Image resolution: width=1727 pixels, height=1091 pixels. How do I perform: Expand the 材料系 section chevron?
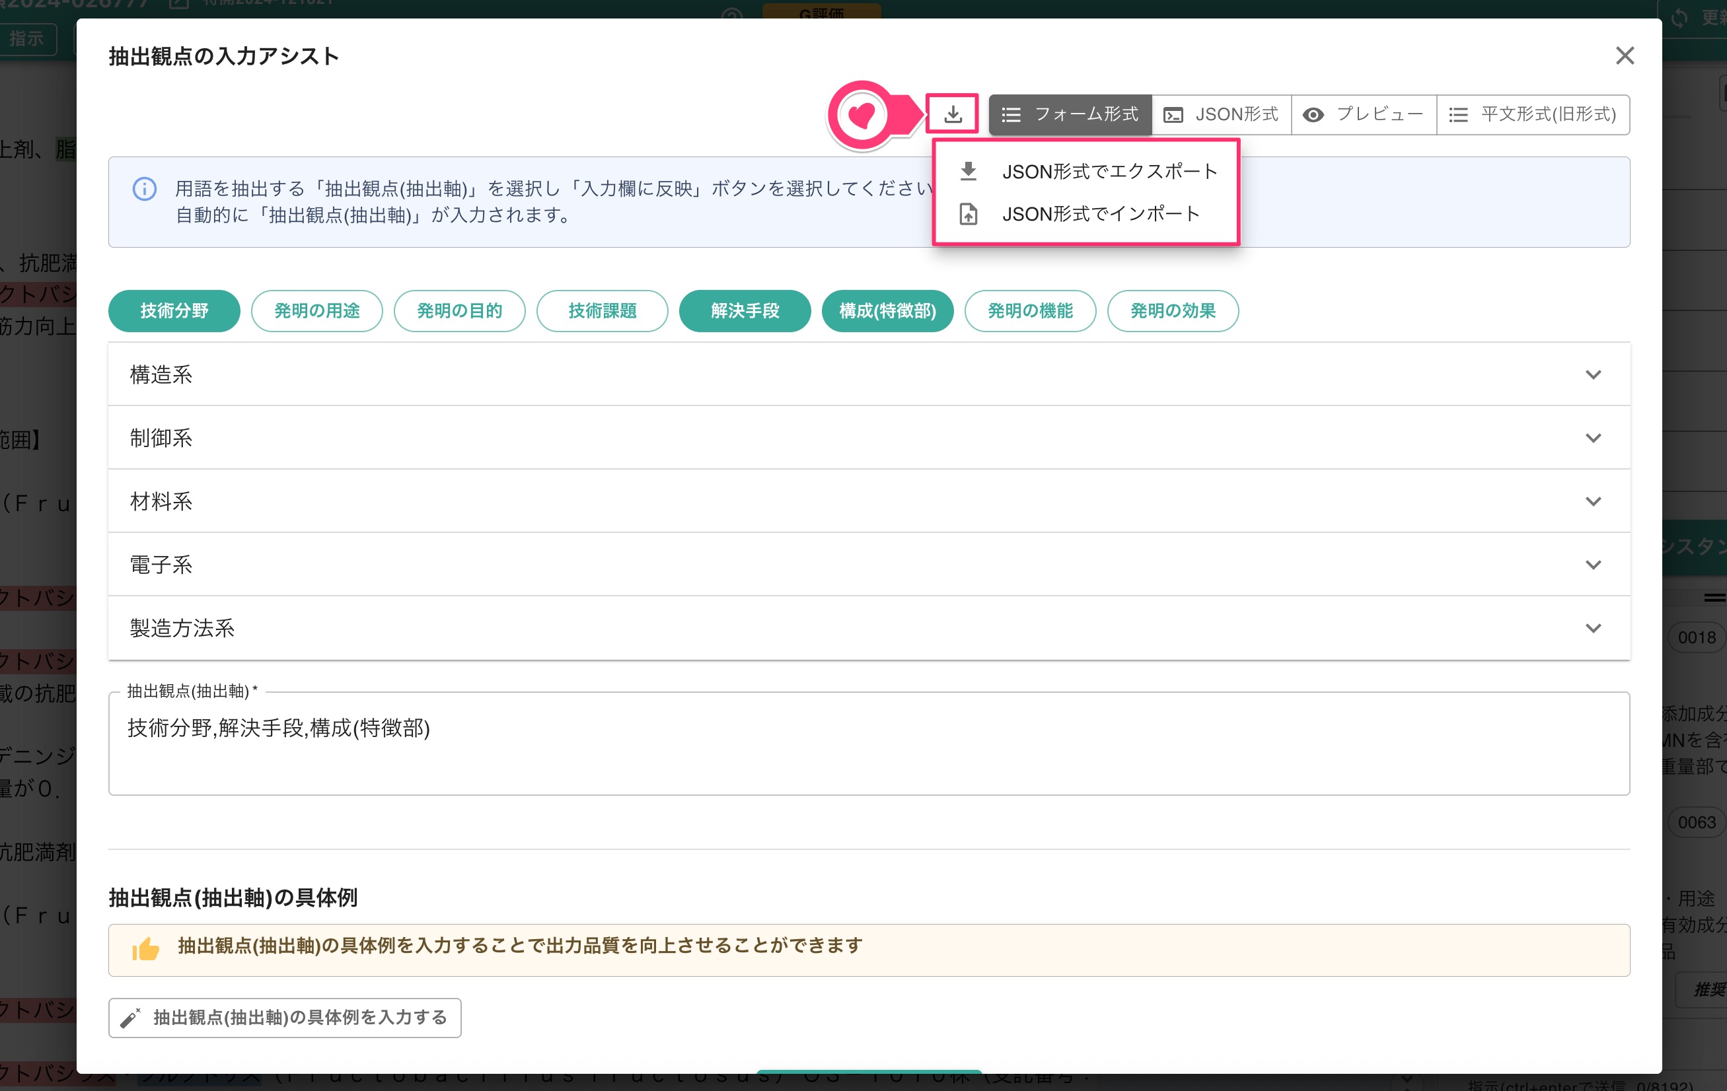click(x=1593, y=502)
